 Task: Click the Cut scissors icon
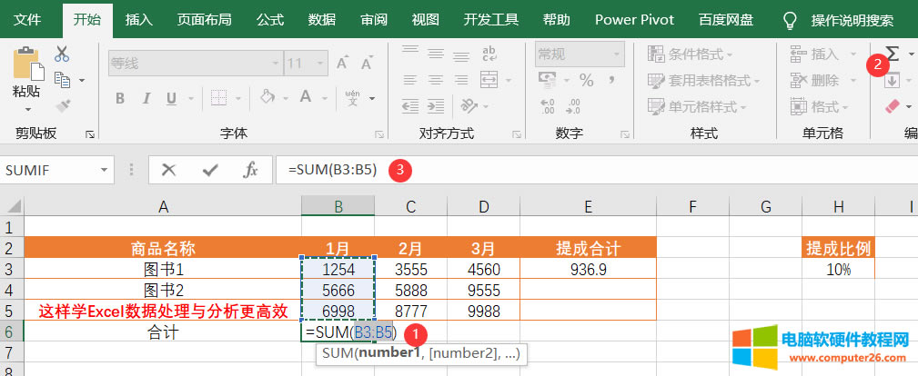62,54
